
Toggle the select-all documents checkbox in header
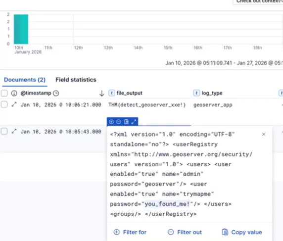(x=4, y=93)
